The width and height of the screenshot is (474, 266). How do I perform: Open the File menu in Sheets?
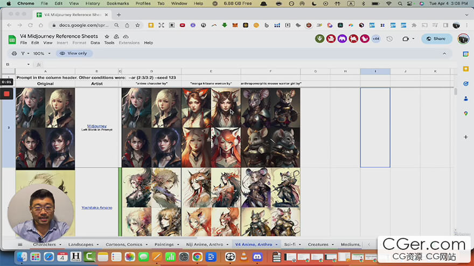click(x=23, y=43)
